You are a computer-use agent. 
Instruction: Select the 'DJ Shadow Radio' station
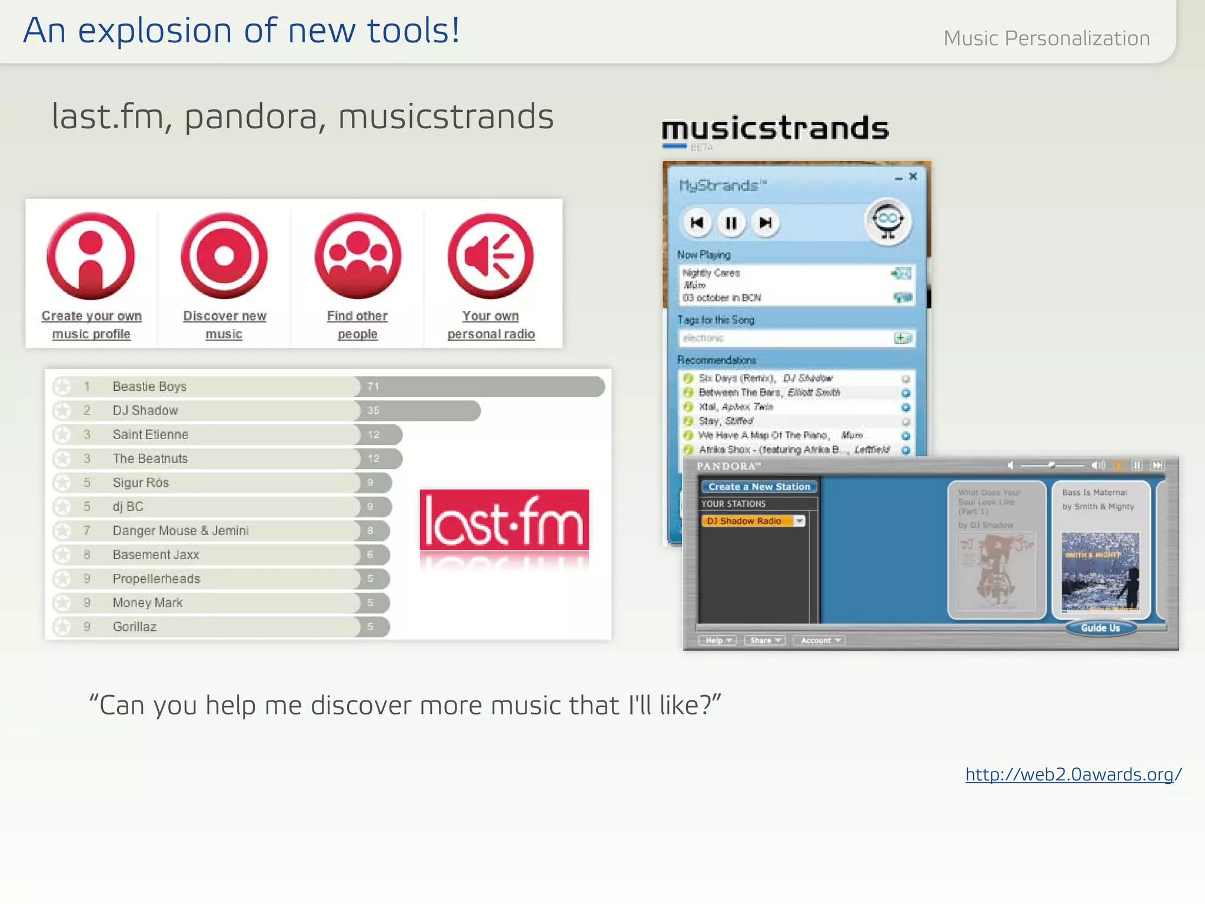[x=747, y=521]
